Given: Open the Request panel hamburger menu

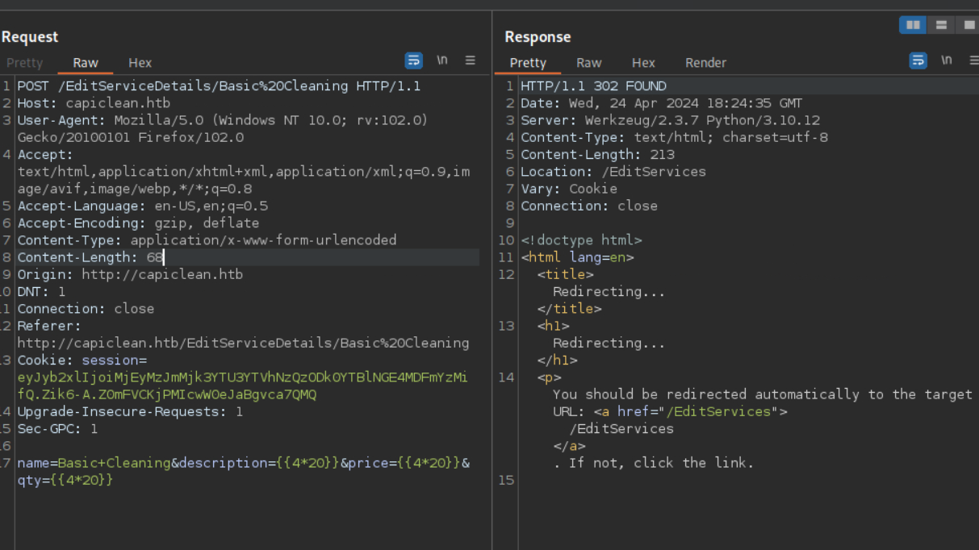Looking at the screenshot, I should point(470,60).
